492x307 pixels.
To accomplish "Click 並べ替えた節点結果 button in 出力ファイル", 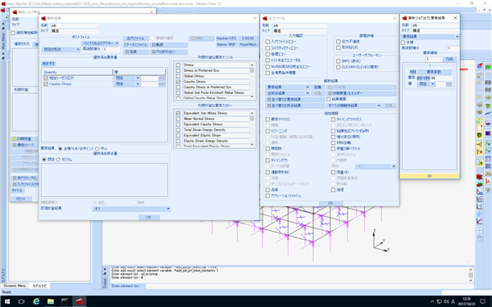I will (x=294, y=106).
